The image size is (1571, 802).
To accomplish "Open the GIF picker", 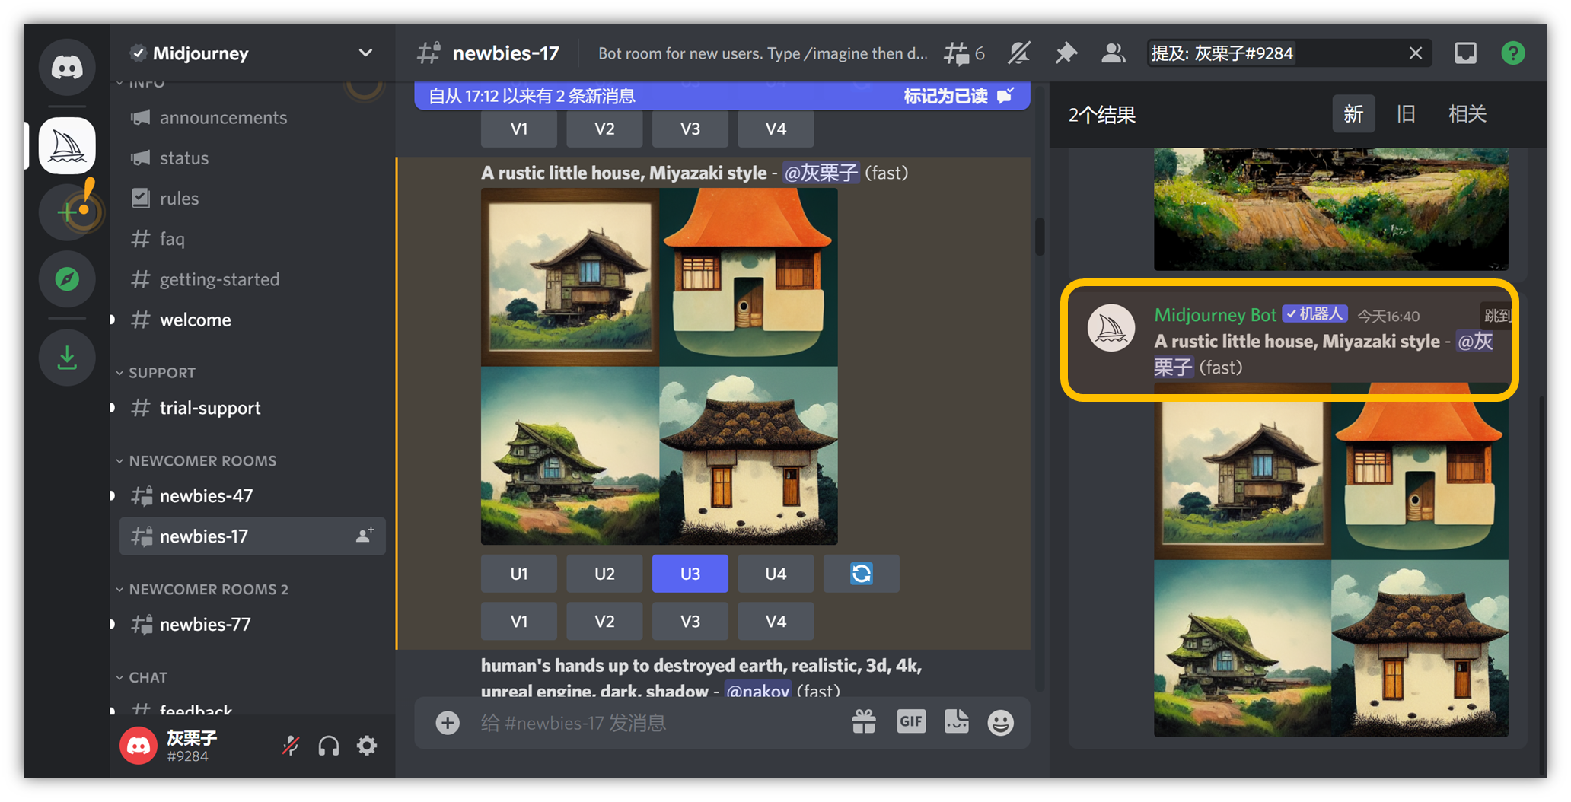I will point(910,721).
